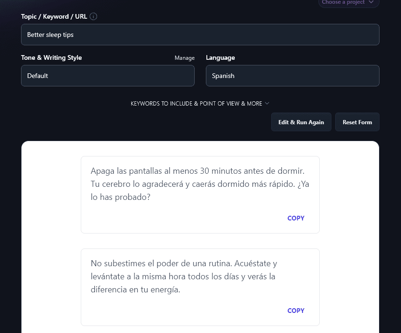Click the Language label above the Spanish field

click(220, 57)
